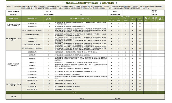Select the 客户满意度 indicator cell
172x103 pixels.
[32, 89]
